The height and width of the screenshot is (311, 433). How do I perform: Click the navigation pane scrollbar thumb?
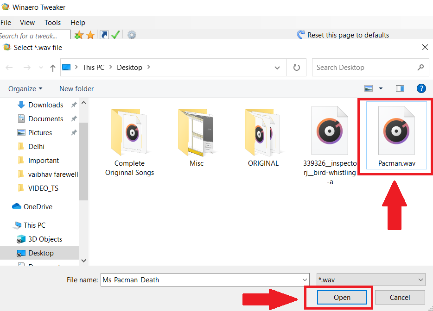(x=83, y=162)
